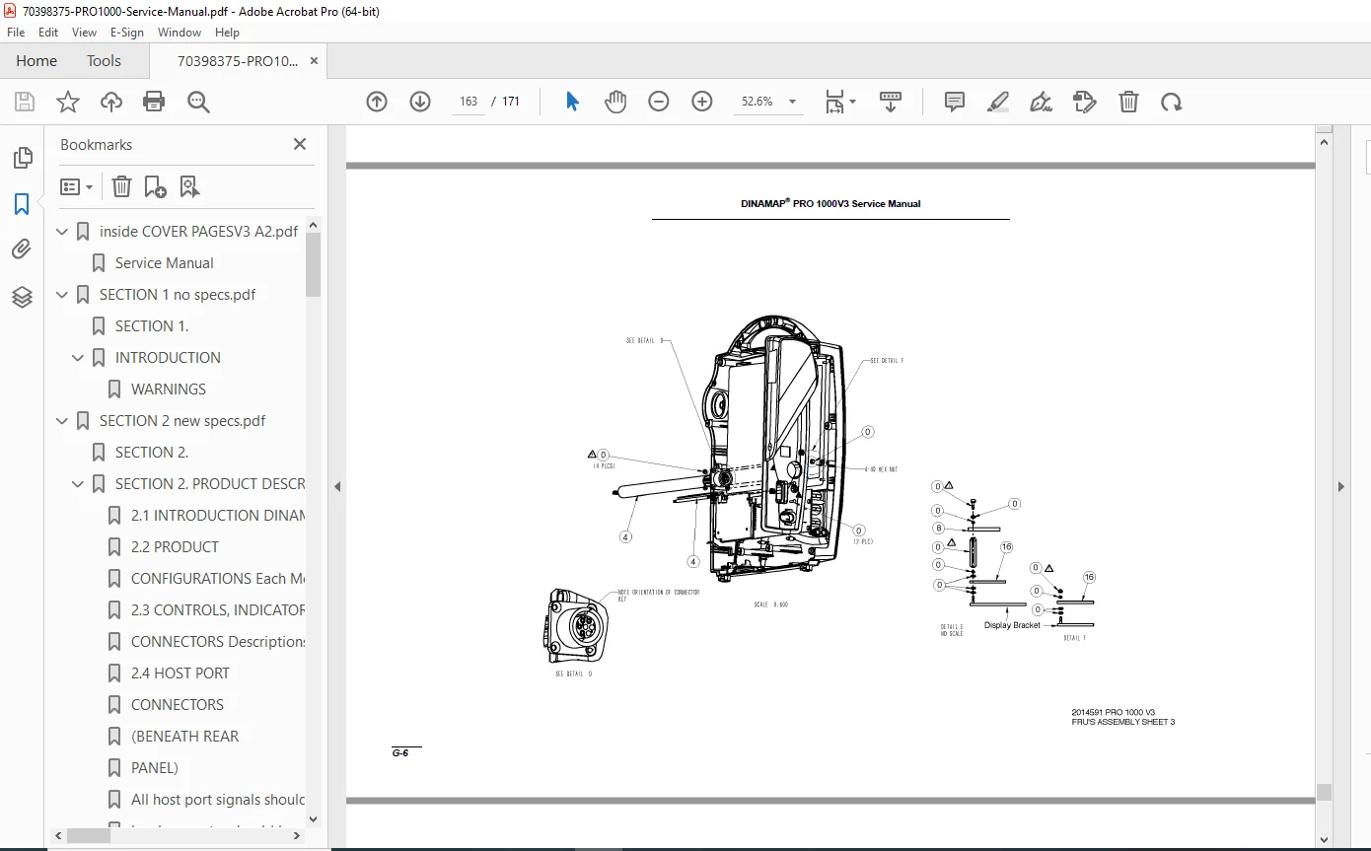The height and width of the screenshot is (851, 1371).
Task: Open bookmarks options menu dropdown
Action: pyautogui.click(x=77, y=186)
